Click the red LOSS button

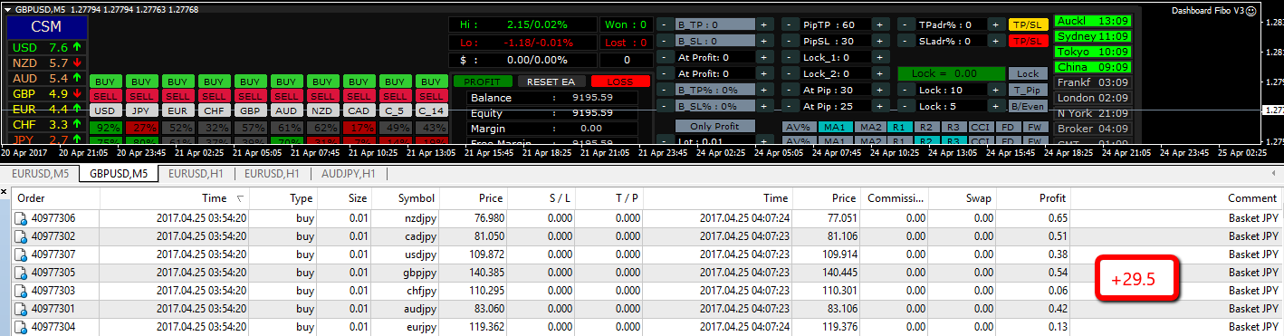coord(620,82)
